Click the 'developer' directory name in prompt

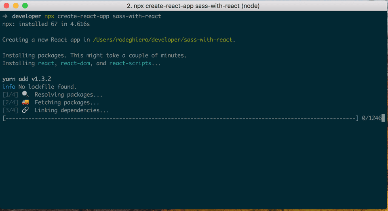[x=27, y=16]
